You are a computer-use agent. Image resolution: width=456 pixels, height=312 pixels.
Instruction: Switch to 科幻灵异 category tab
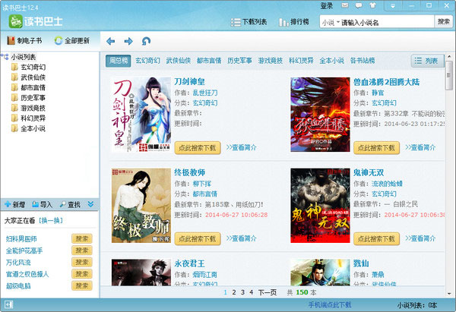[x=301, y=61]
